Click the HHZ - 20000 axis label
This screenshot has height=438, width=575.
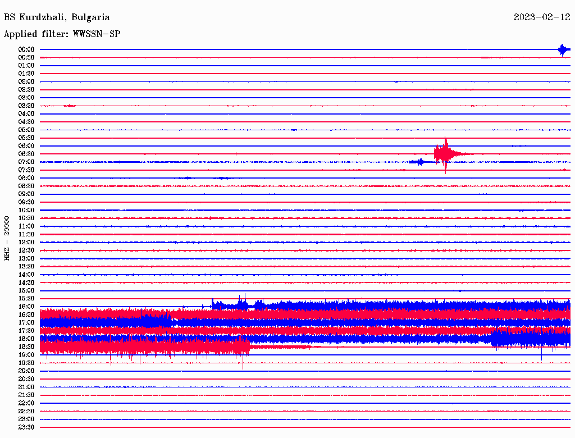click(7, 238)
